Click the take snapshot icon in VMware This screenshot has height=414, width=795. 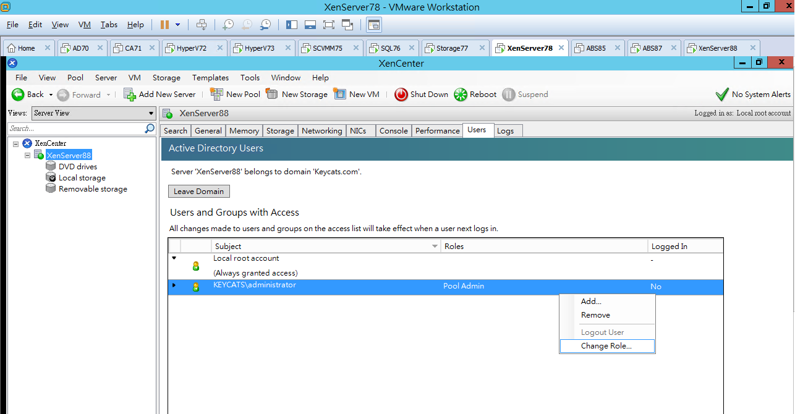(x=228, y=25)
